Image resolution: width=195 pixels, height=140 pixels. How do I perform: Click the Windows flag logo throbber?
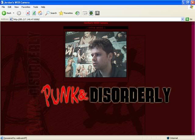pyautogui.click(x=192, y=7)
